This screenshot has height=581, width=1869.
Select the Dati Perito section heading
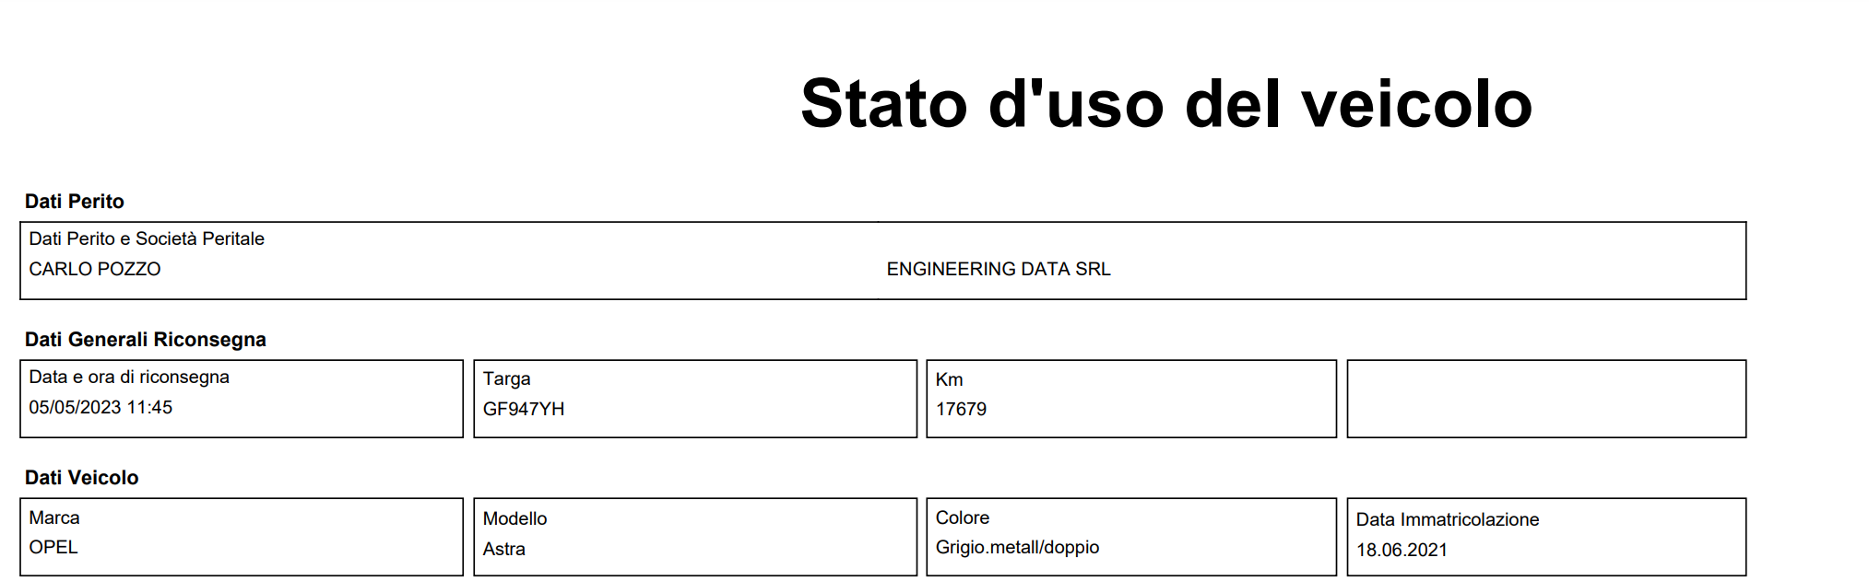pos(75,201)
